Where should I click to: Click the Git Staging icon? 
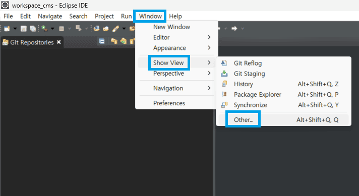point(224,74)
